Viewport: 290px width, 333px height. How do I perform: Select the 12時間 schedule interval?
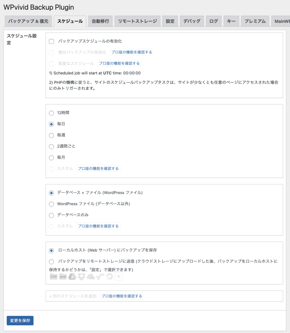pyautogui.click(x=51, y=113)
